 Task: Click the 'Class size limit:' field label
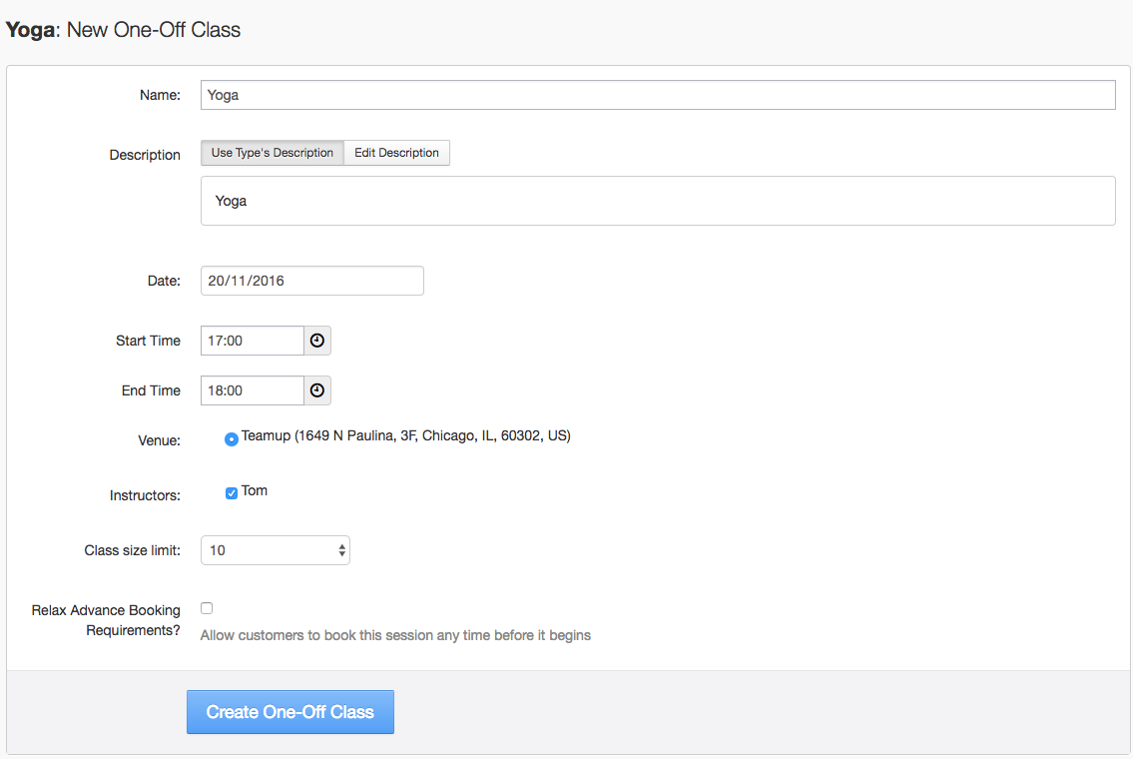coord(132,550)
